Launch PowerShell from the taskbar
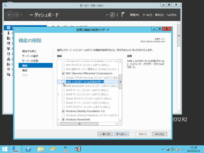Image resolution: width=204 pixels, height=153 pixels. click(28, 149)
